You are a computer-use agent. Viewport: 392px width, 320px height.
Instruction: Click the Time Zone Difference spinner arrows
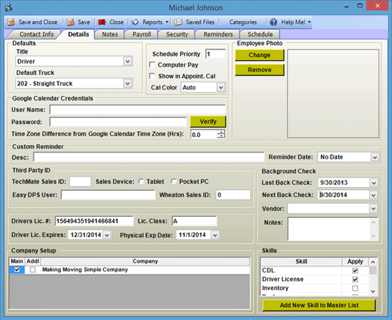(x=221, y=135)
